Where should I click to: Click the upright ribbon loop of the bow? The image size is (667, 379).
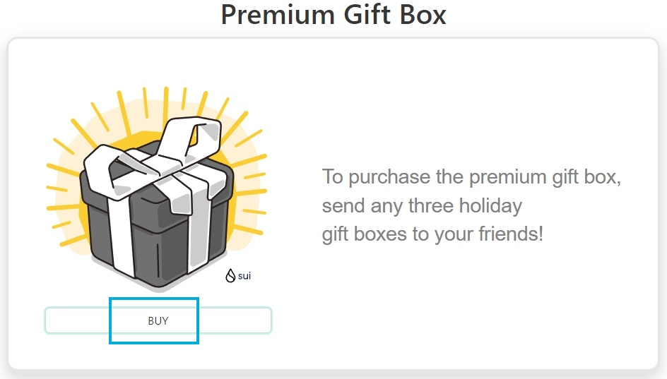pos(192,136)
